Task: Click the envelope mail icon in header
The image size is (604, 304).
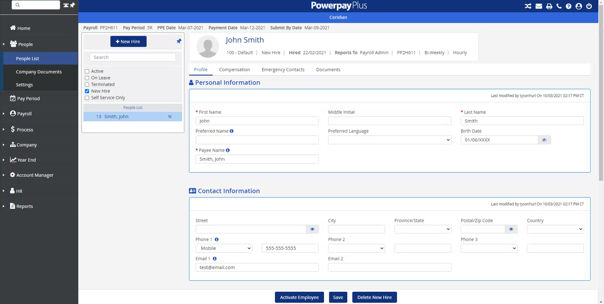Action: (539, 6)
